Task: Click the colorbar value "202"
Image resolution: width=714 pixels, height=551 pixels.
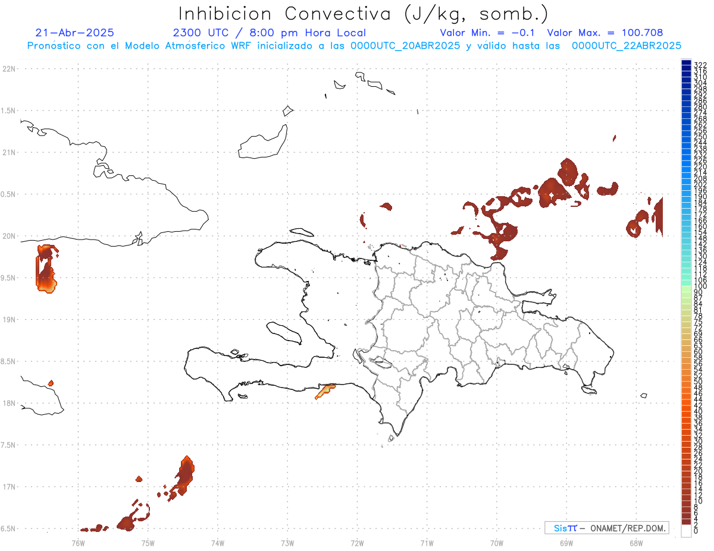Action: click(x=700, y=184)
